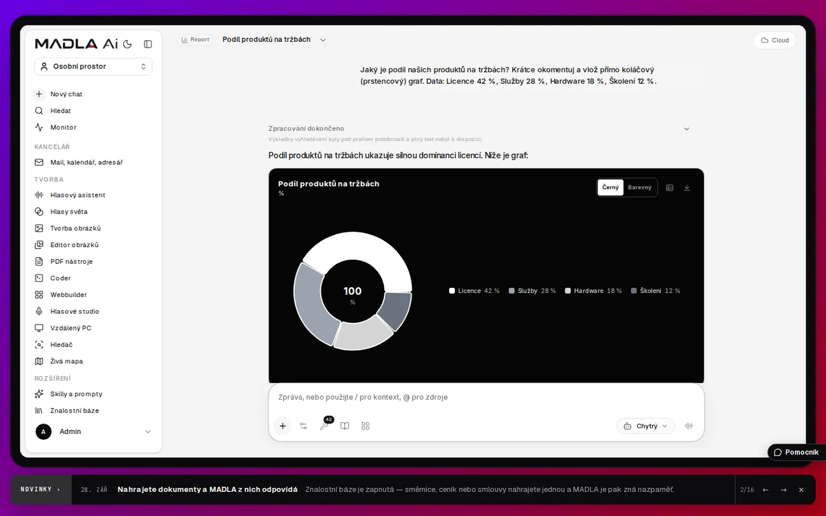
Task: Download the chart image
Action: click(687, 187)
